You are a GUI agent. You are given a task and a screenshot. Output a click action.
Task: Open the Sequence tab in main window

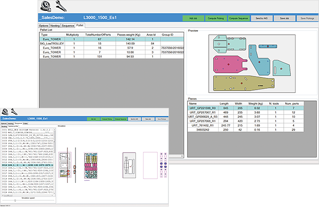(x=68, y=25)
